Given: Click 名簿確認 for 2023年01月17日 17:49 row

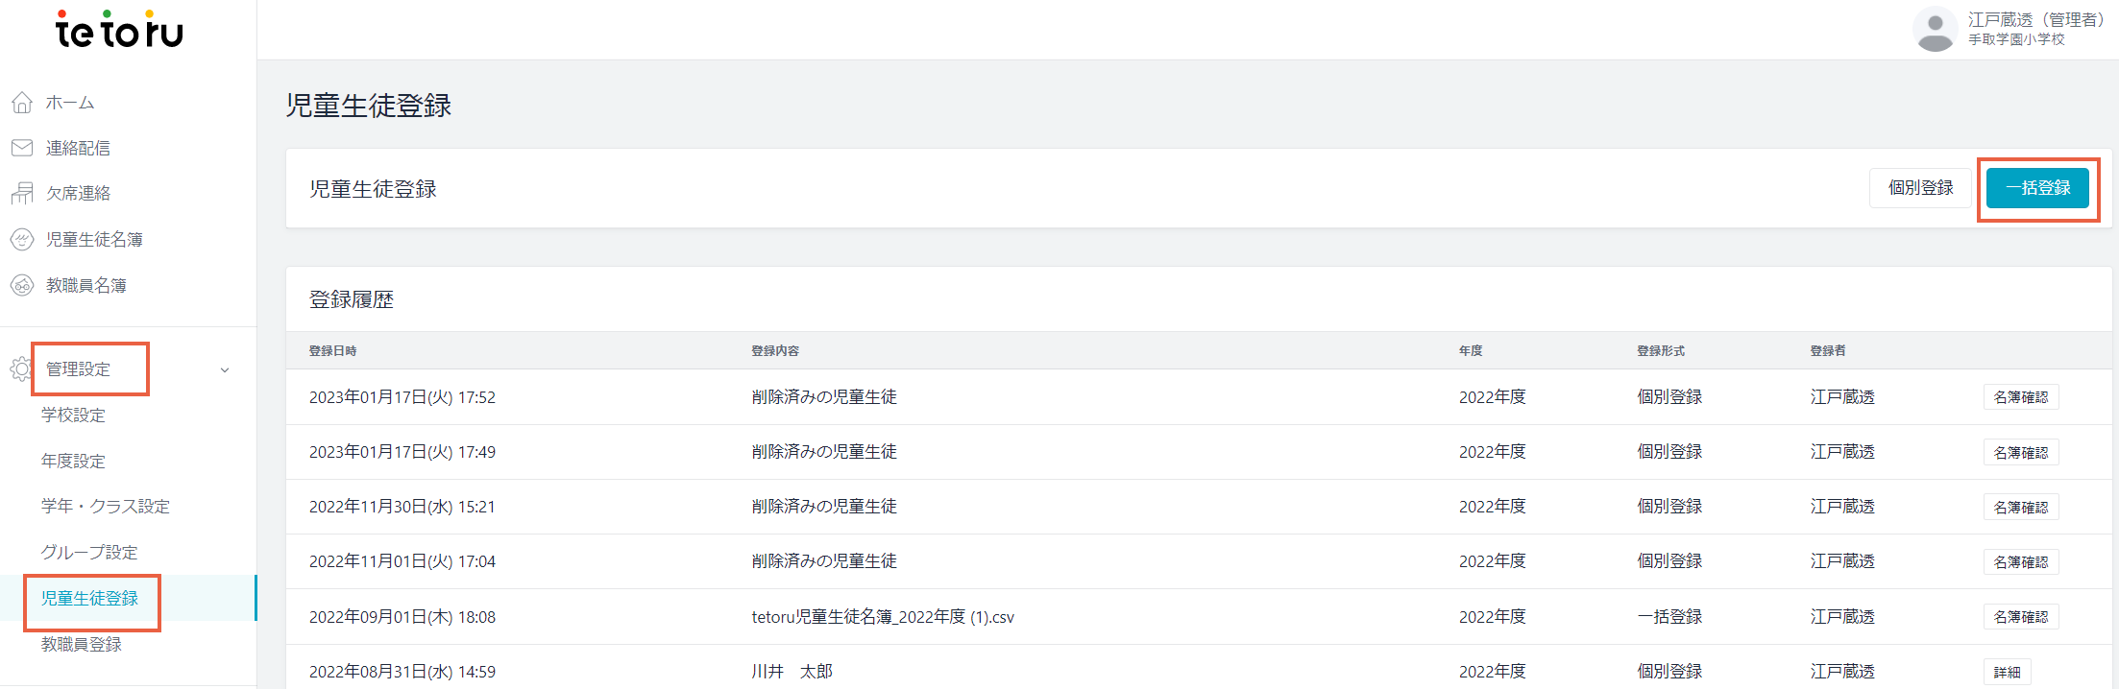Looking at the screenshot, I should point(2021,452).
